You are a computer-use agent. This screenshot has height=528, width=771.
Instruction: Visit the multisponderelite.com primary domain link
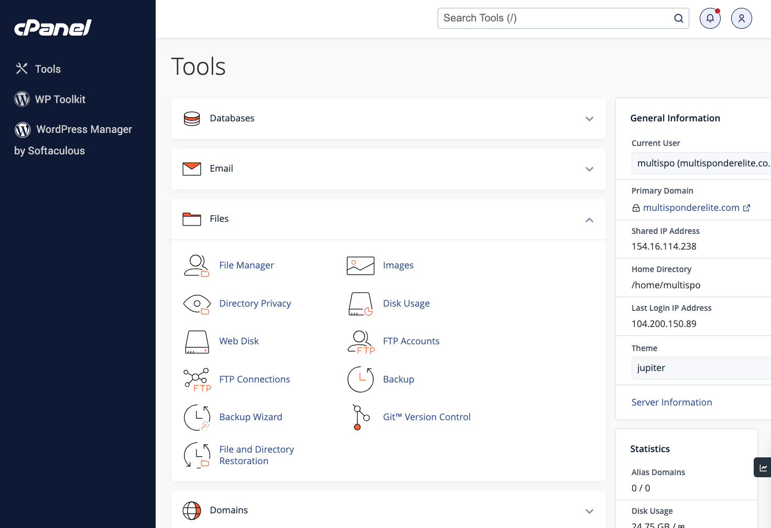(x=691, y=208)
